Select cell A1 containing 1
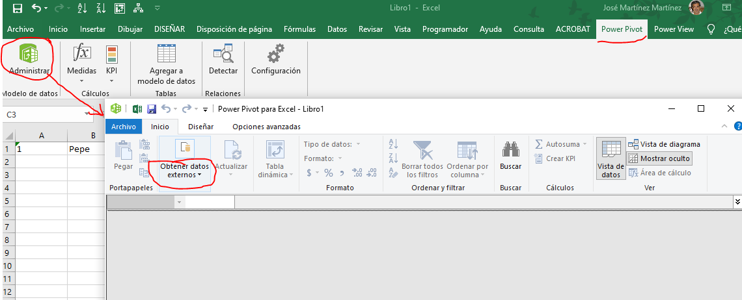Screen dimensions: 742x300 point(42,149)
